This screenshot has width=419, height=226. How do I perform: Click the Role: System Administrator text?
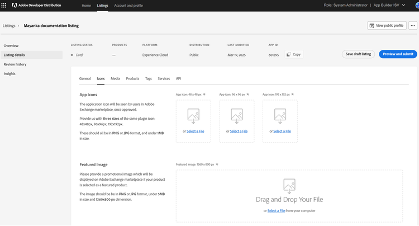[345, 5]
